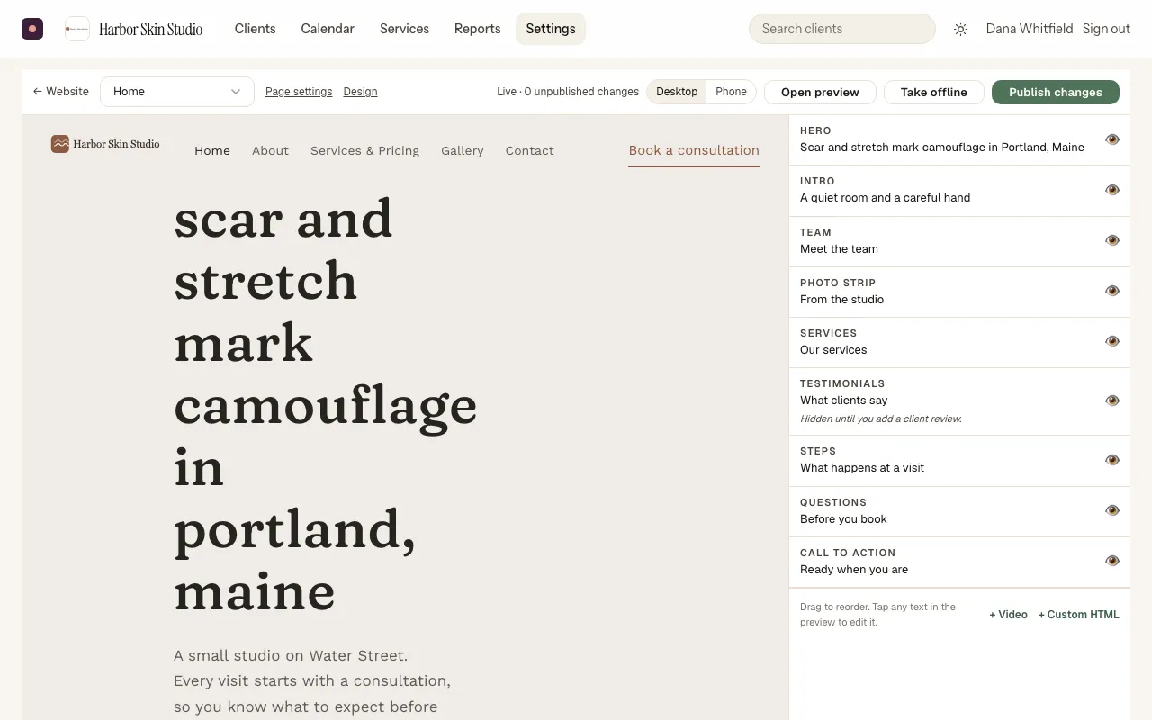The height and width of the screenshot is (720, 1152).
Task: Click Sign out
Action: [x=1106, y=29]
